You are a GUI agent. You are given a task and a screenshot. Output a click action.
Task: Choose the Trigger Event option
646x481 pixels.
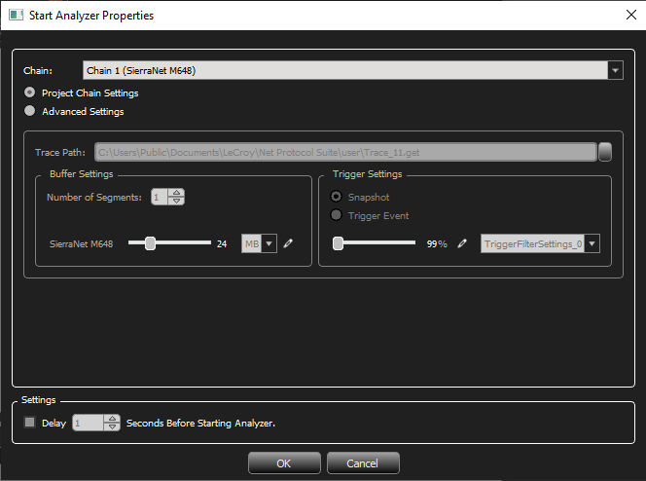pos(337,215)
